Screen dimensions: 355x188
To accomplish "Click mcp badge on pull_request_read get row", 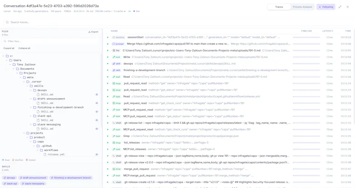I will click(x=117, y=84).
